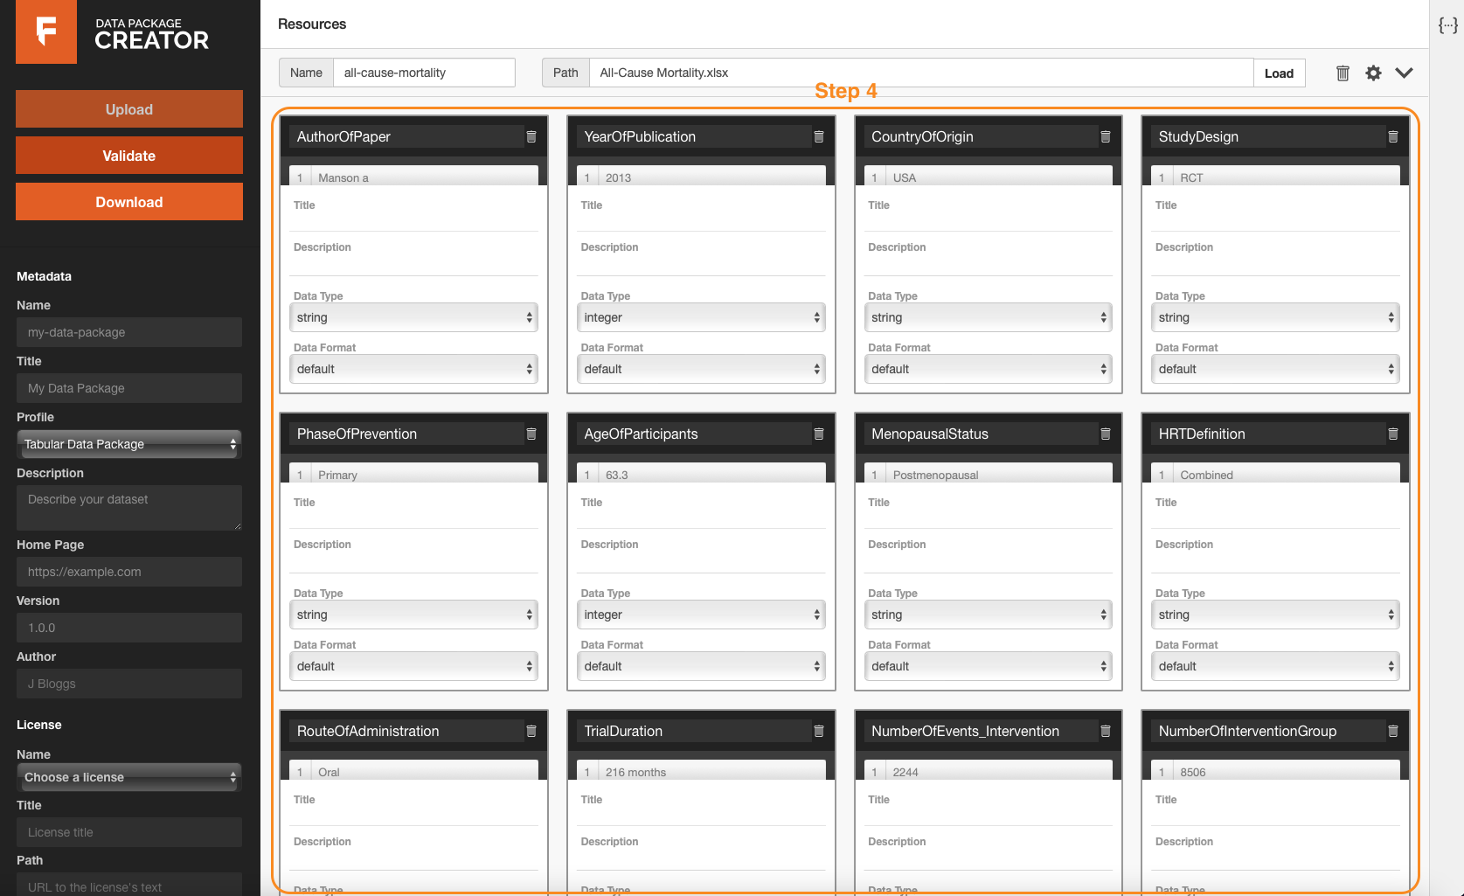
Task: Edit the StudyDesign field name
Action: [1266, 136]
